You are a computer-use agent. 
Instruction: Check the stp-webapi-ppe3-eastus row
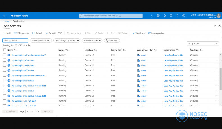pos(5,60)
